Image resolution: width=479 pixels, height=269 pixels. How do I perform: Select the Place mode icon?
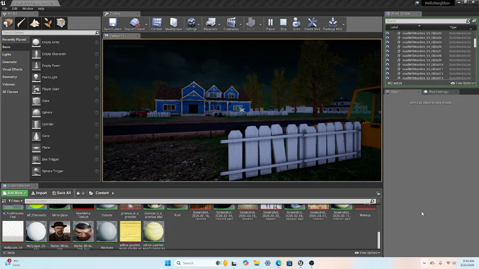pos(8,23)
